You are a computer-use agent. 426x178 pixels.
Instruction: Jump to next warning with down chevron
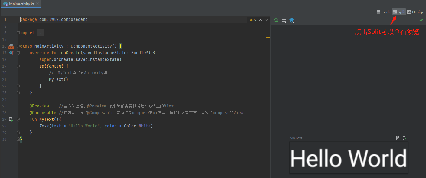click(x=266, y=20)
